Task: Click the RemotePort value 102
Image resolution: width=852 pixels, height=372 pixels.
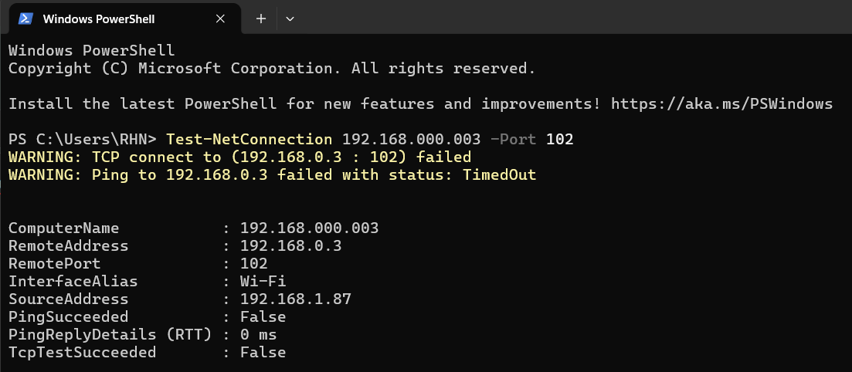Action: [254, 264]
